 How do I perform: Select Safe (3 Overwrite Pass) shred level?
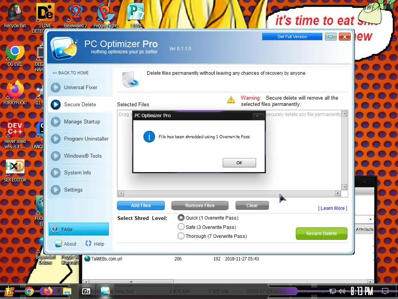(x=181, y=227)
